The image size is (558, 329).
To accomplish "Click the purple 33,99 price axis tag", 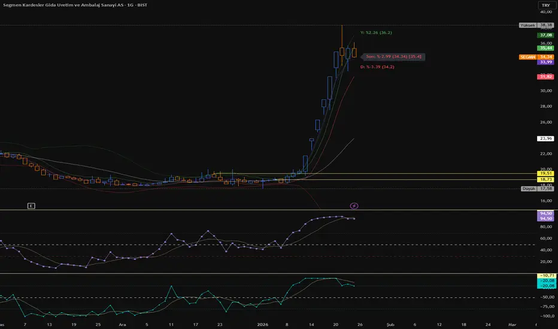I will [545, 62].
